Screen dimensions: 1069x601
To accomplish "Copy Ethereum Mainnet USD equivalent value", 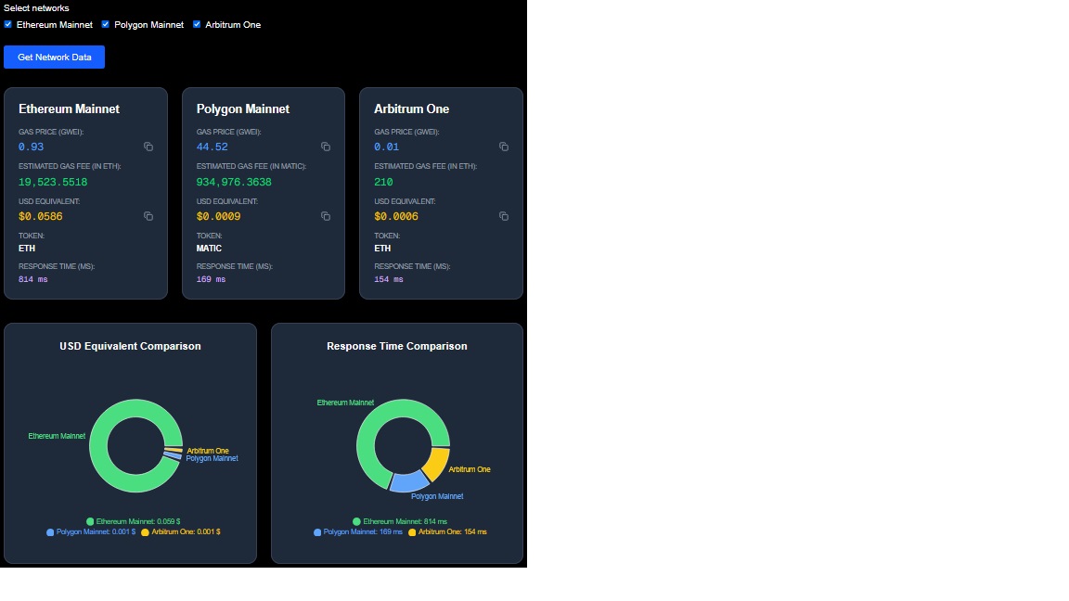I will click(148, 217).
